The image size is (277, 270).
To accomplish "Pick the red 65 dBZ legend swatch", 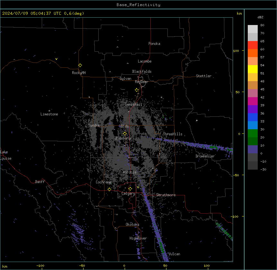I will point(253,45).
